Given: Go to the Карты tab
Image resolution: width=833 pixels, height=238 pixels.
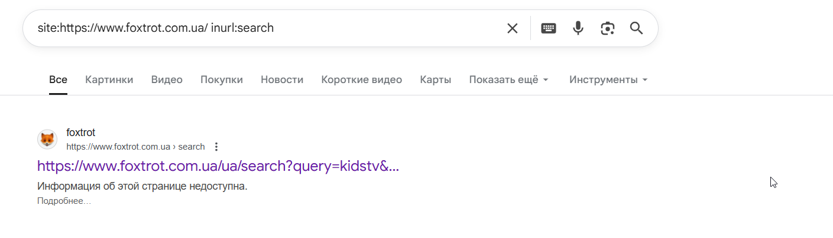Looking at the screenshot, I should (436, 80).
